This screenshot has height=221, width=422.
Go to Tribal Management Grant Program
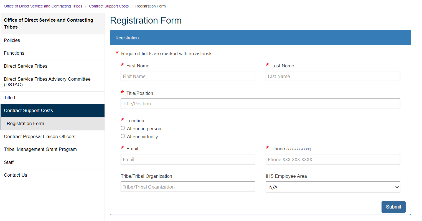pyautogui.click(x=40, y=149)
